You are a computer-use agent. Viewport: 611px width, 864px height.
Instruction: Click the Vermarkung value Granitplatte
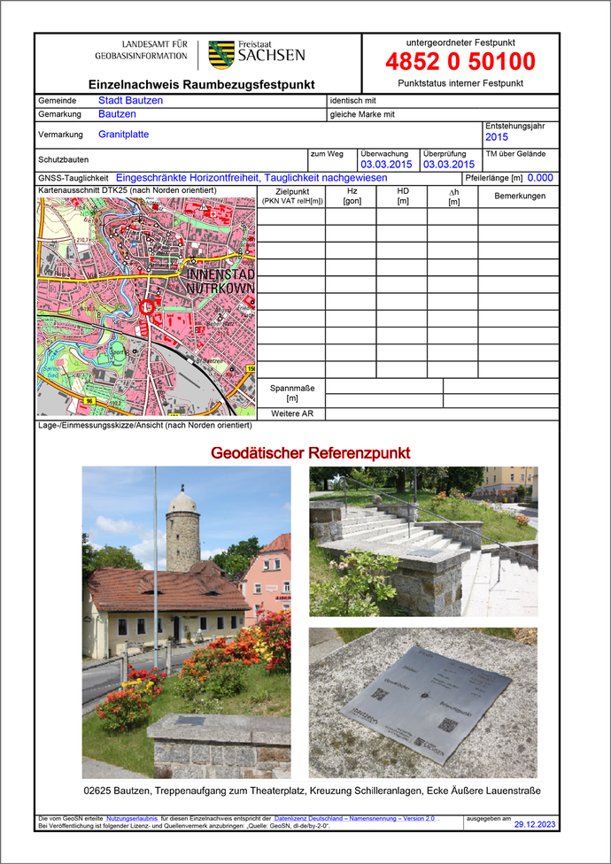pyautogui.click(x=123, y=135)
